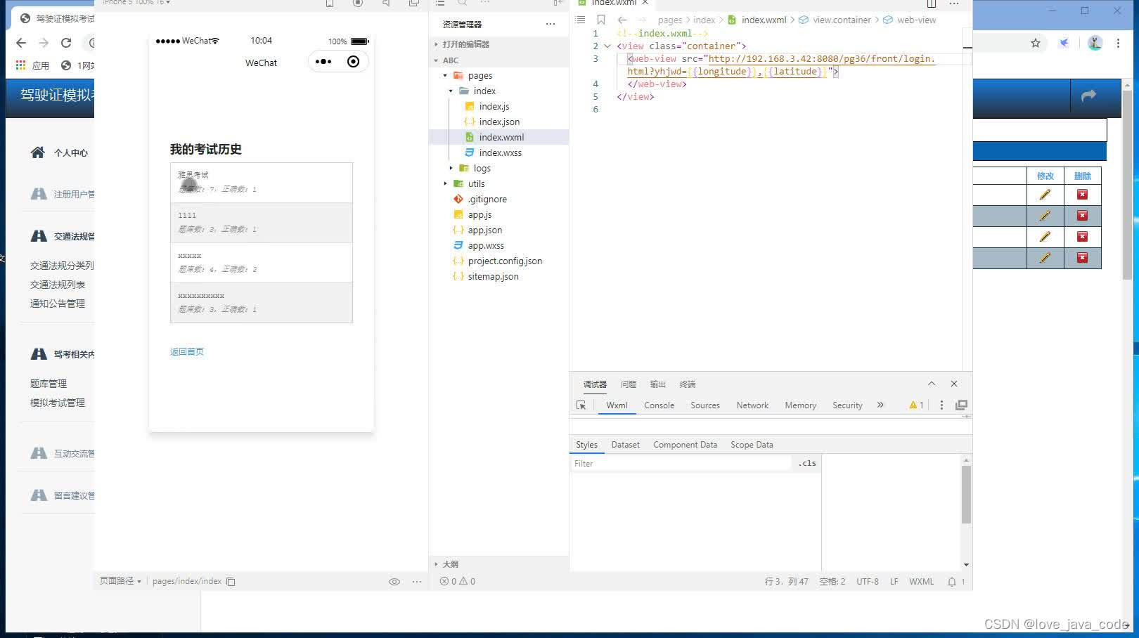Close the debugger panel with X
The height and width of the screenshot is (638, 1139).
(954, 384)
